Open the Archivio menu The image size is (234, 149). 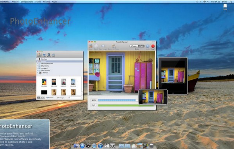pos(15,2)
